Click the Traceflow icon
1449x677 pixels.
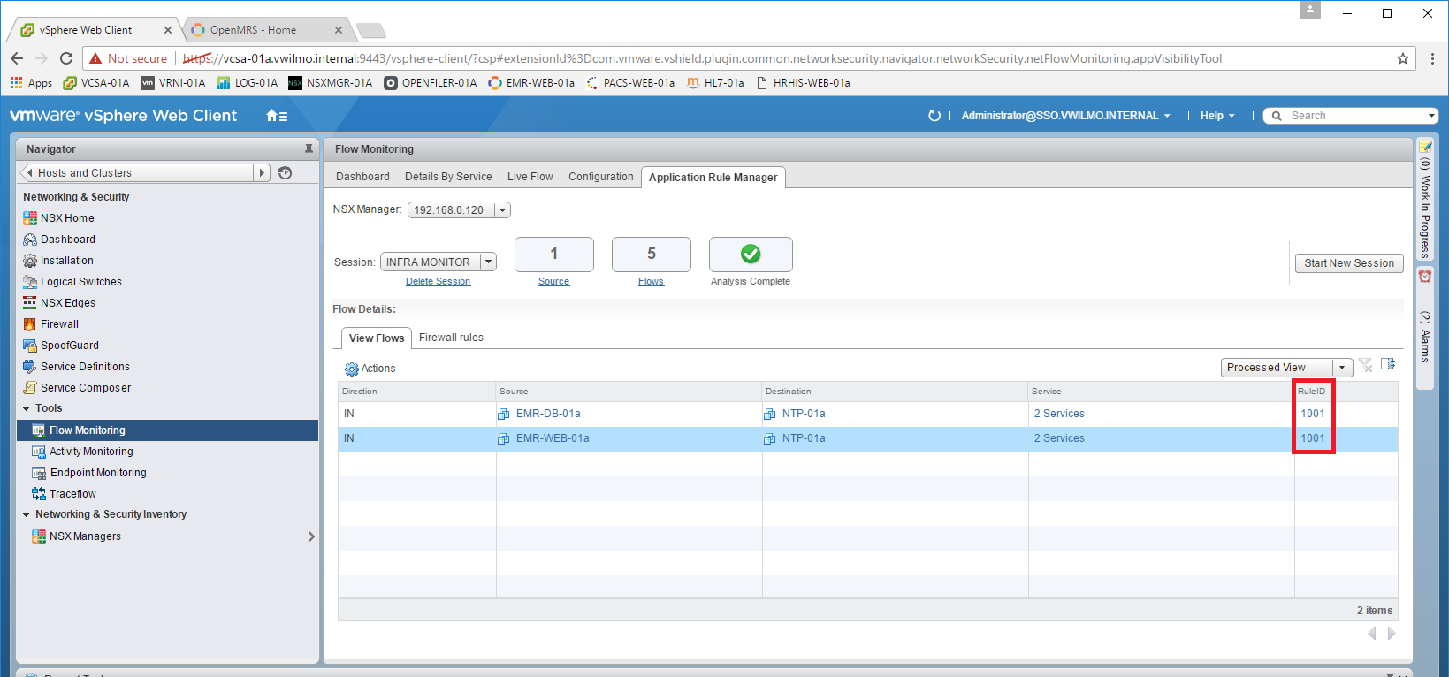39,494
